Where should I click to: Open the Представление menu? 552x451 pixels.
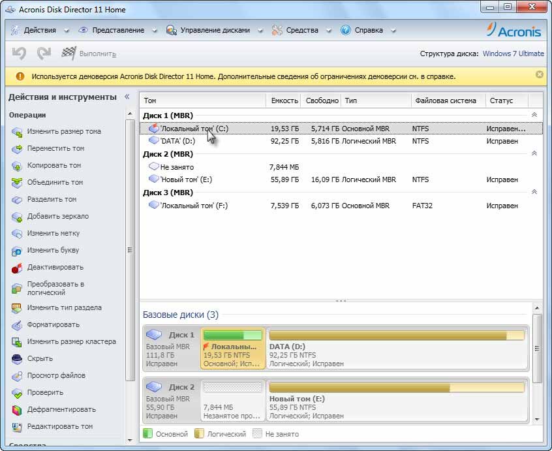pos(118,30)
